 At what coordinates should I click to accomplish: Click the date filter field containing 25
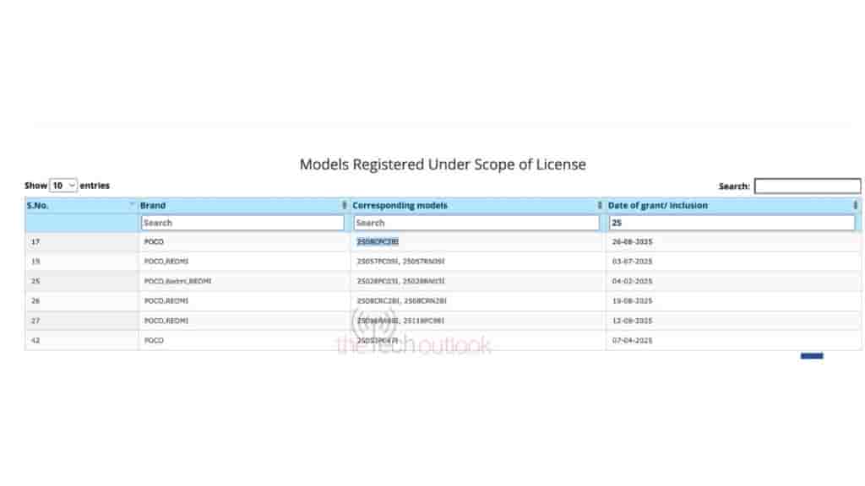click(731, 223)
